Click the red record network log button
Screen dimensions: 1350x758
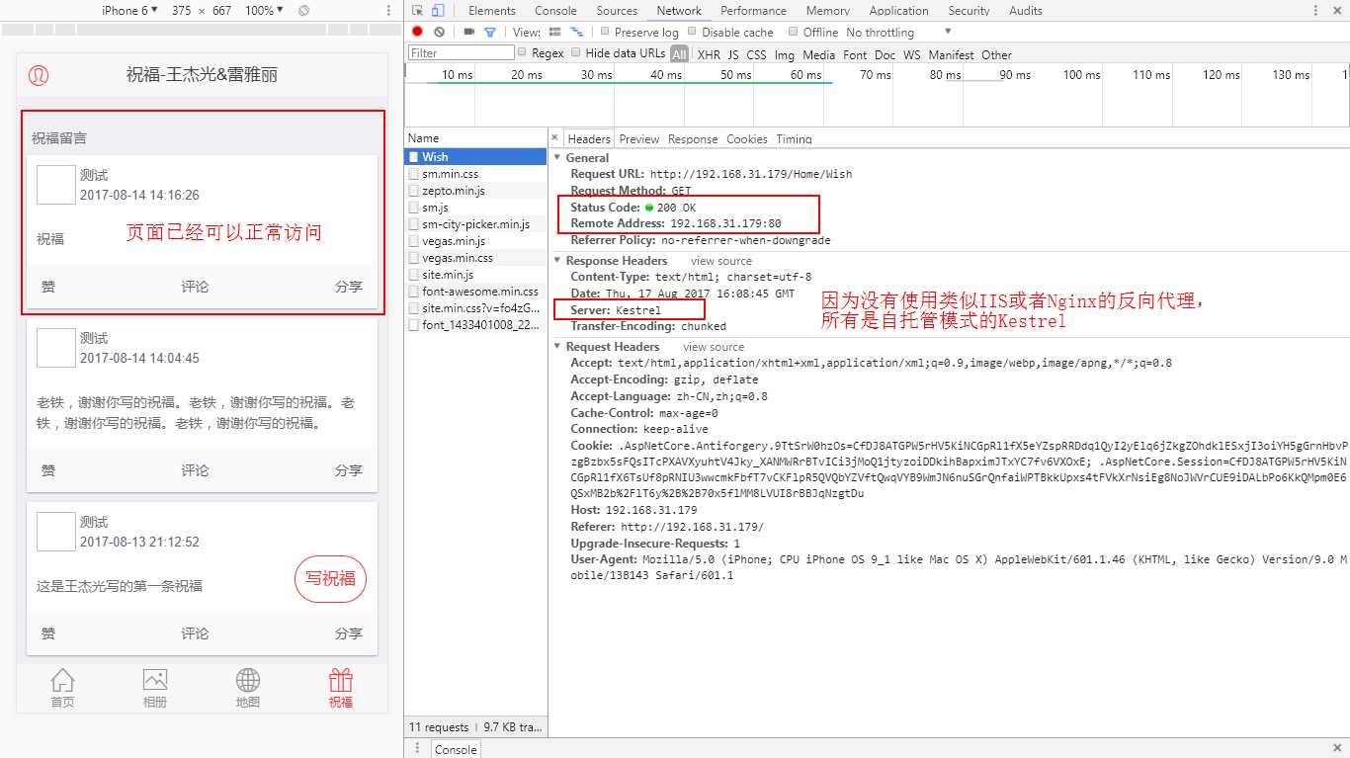417,32
